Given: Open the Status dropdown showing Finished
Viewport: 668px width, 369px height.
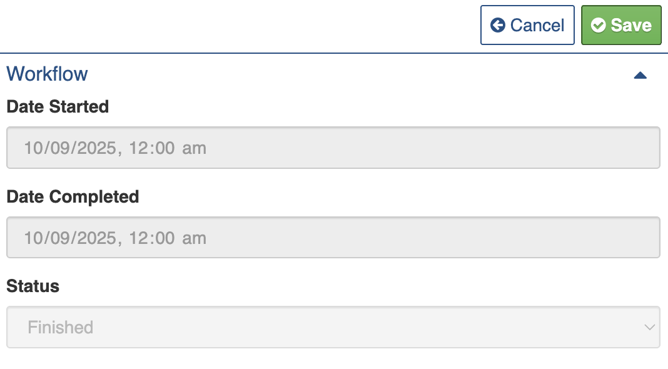Looking at the screenshot, I should [x=333, y=327].
